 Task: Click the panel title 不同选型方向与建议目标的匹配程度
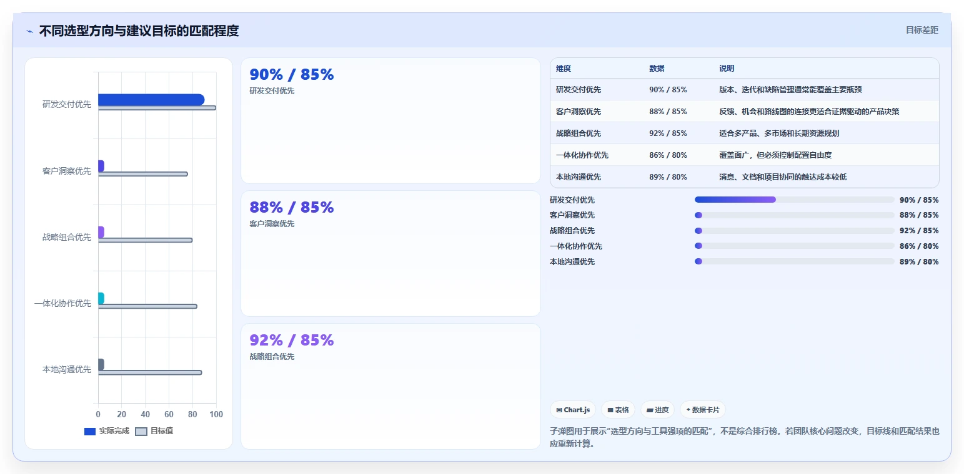pos(139,31)
